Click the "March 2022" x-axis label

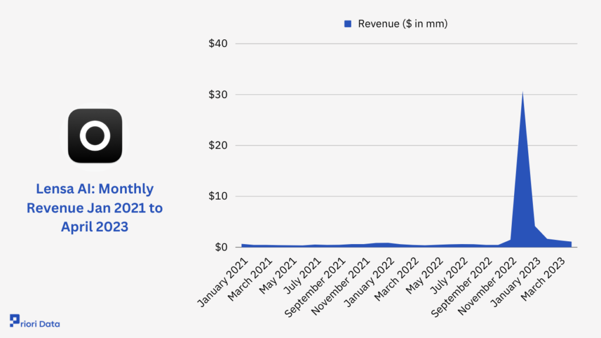(397, 279)
